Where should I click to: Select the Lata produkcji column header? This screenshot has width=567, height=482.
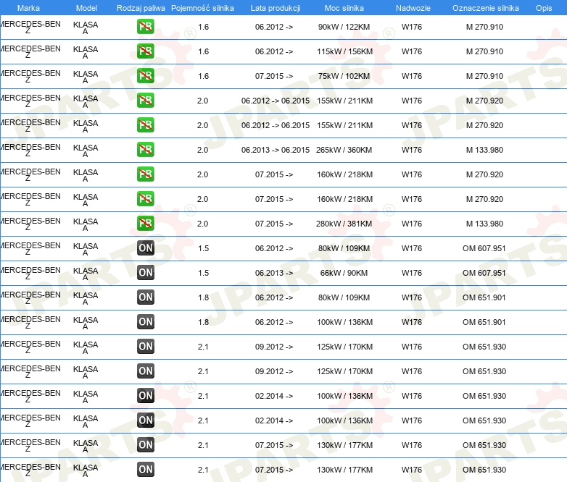coord(276,7)
